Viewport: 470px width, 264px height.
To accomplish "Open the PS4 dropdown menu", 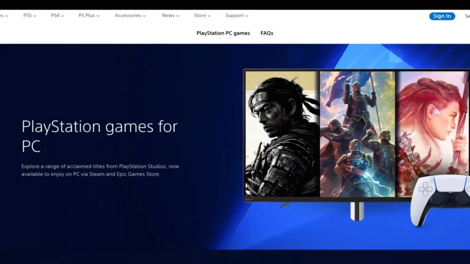I will tap(57, 16).
